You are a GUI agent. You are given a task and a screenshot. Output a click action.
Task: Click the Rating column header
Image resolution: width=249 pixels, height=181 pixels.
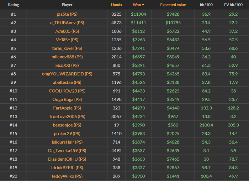[x=14, y=5]
